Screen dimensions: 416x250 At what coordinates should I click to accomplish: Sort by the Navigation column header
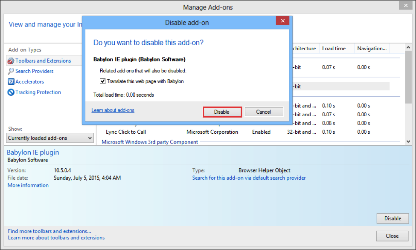coord(372,49)
